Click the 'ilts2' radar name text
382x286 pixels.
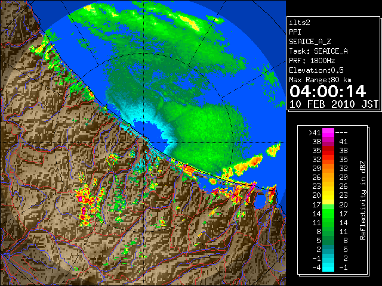tap(300, 23)
